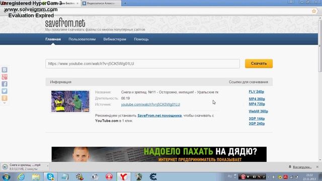Download the MP4 720p version
The height and width of the screenshot is (181, 322).
[257, 104]
